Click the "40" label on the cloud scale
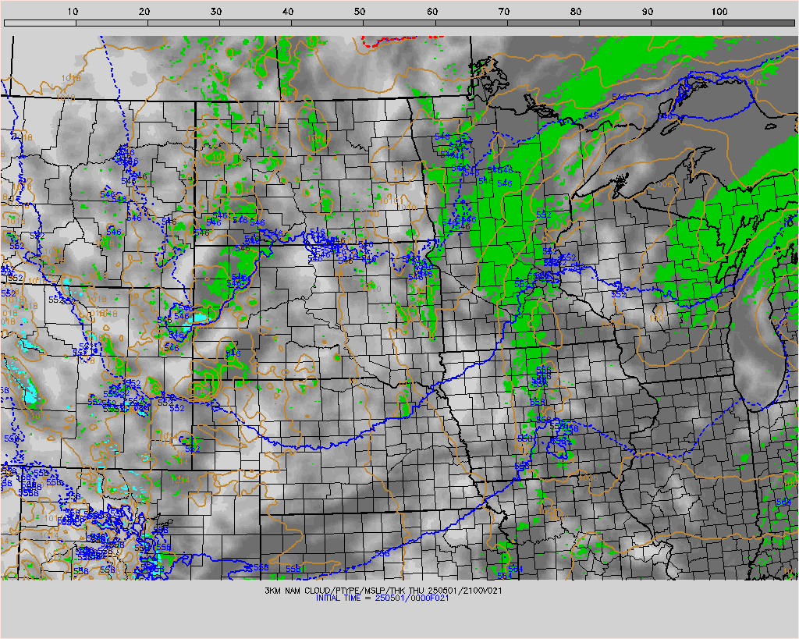Image resolution: width=799 pixels, height=639 pixels. (x=288, y=11)
